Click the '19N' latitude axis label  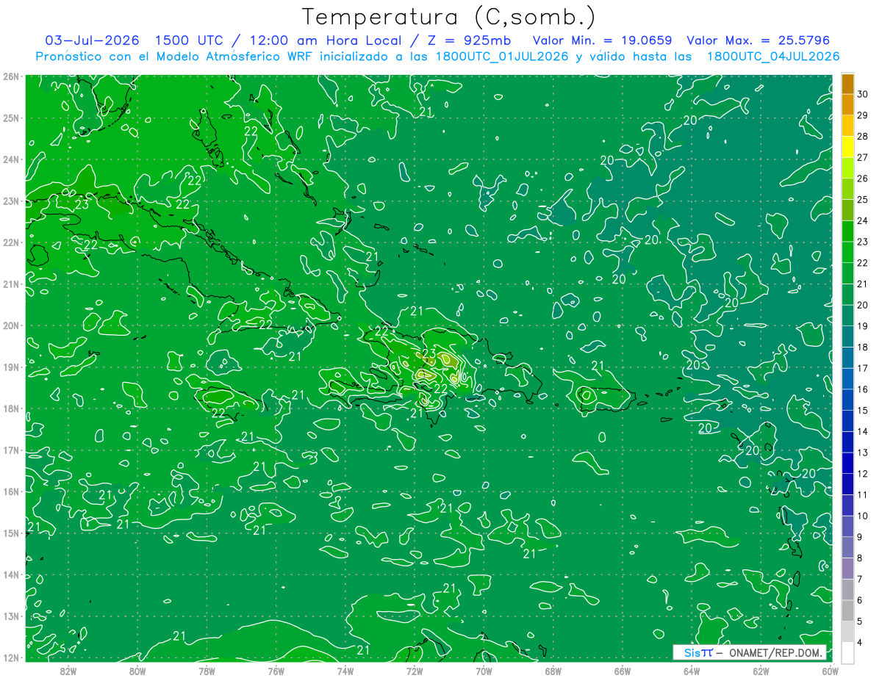(x=10, y=367)
